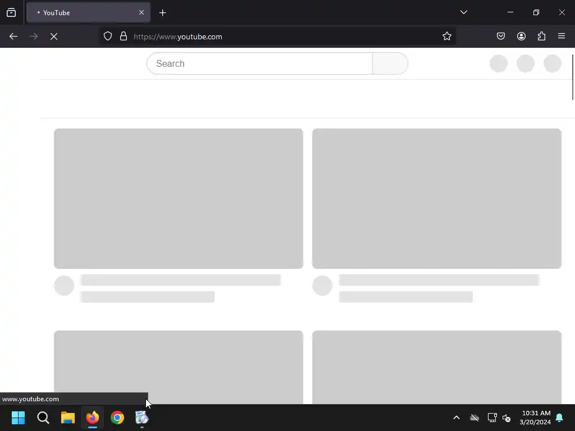
Task: Stop loading the page
Action: [x=54, y=36]
